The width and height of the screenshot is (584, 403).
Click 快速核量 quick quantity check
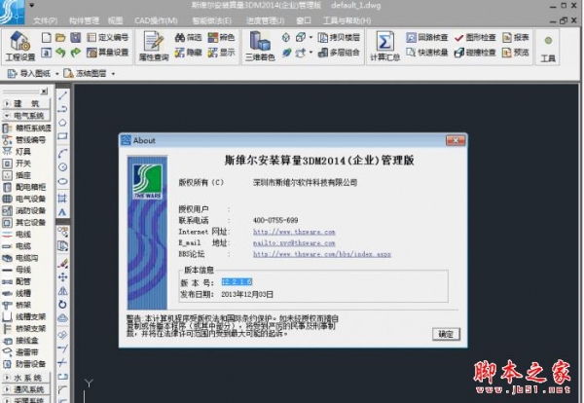(427, 53)
